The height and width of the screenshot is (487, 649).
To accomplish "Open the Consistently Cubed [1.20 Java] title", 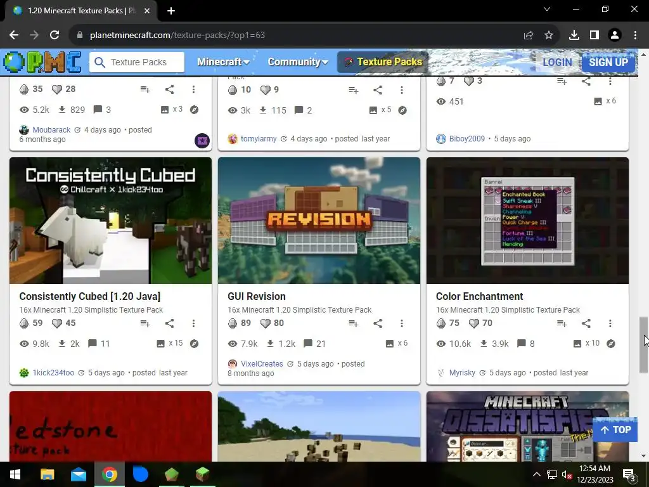I will tap(90, 297).
